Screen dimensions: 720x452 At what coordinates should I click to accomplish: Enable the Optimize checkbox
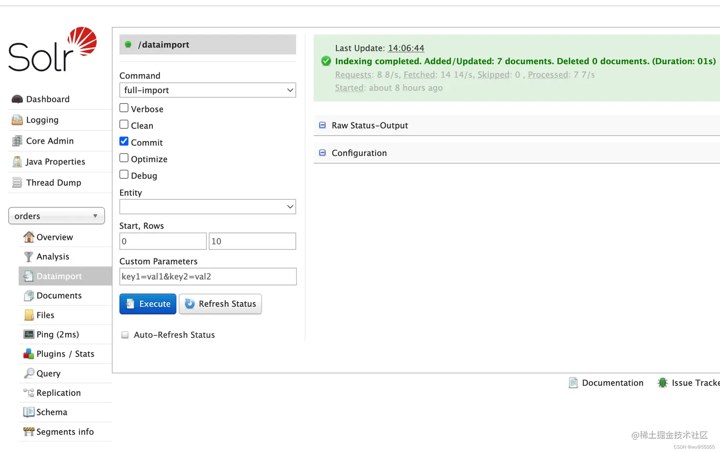tap(124, 158)
